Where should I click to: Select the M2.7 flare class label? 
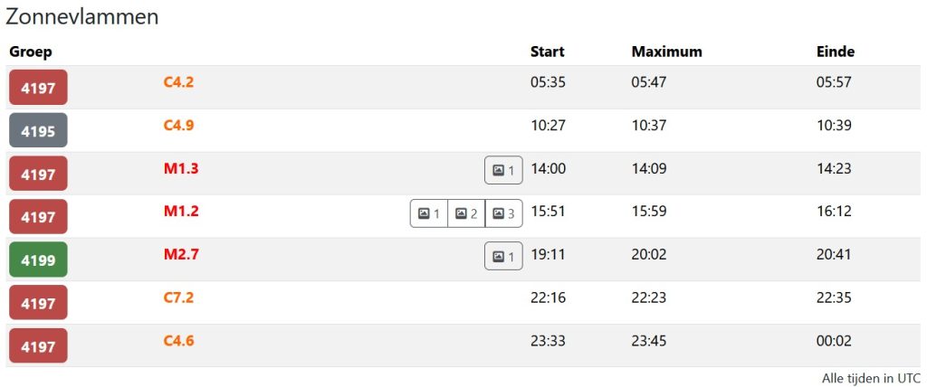click(x=181, y=254)
